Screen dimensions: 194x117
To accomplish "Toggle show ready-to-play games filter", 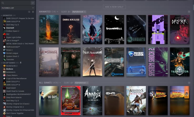I will click(x=33, y=12).
